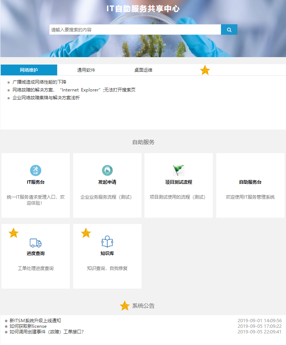Click the star next to 桌面运维 tab

point(205,70)
